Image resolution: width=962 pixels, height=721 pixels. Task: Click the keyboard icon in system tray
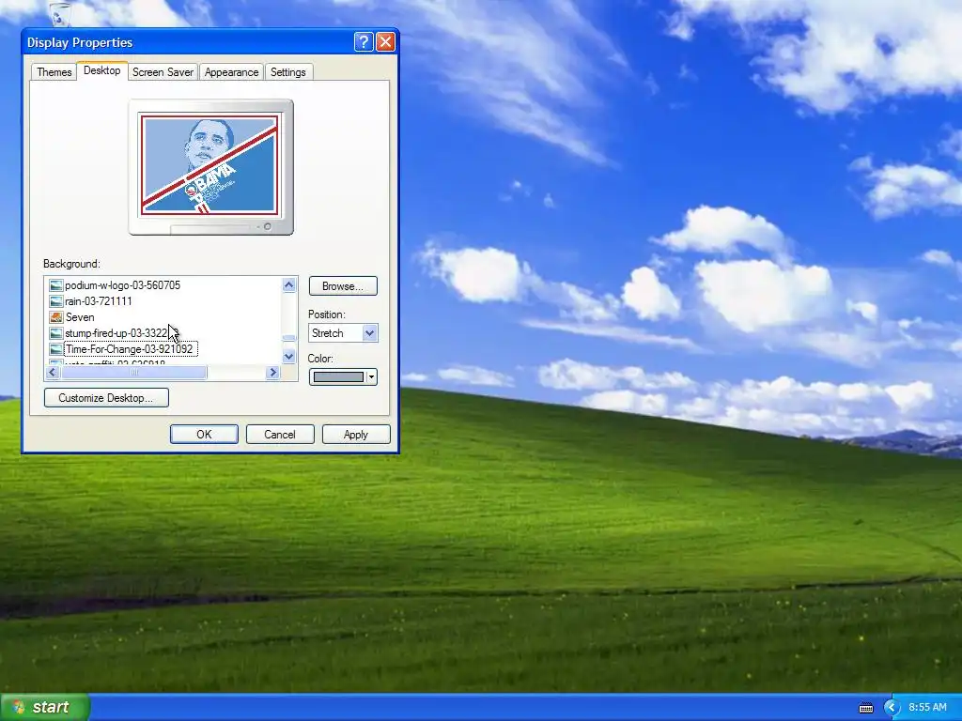click(865, 708)
